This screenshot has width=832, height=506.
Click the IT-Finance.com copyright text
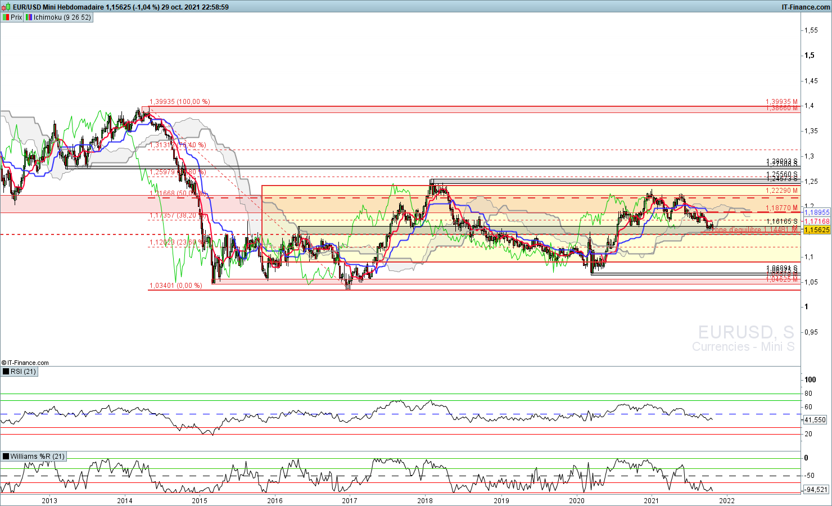[x=25, y=363]
